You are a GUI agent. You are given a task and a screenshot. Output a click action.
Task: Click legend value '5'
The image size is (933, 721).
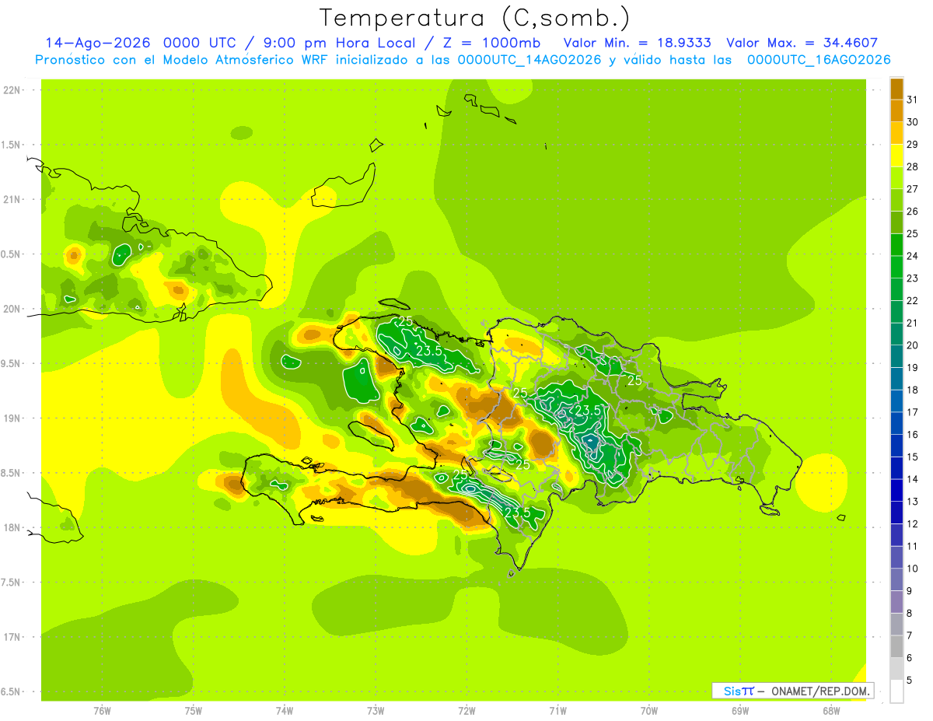pyautogui.click(x=910, y=680)
